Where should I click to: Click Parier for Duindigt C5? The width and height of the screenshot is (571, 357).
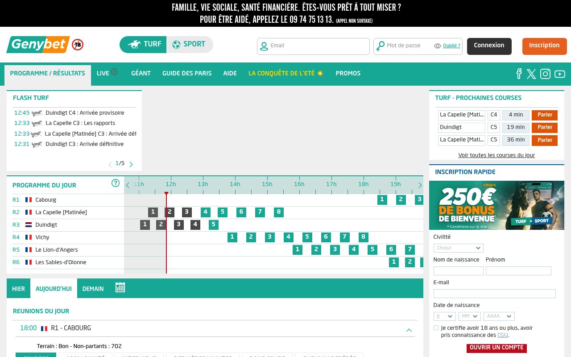[545, 128]
